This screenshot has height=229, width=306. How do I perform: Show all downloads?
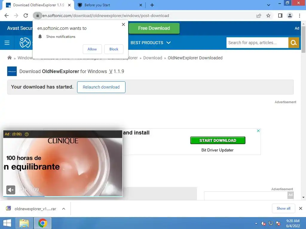pos(283,208)
